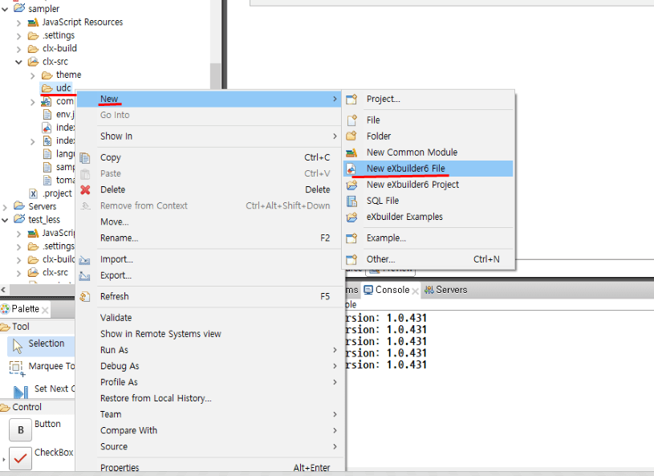Collapse the clx-src folder under sampler

(19, 61)
